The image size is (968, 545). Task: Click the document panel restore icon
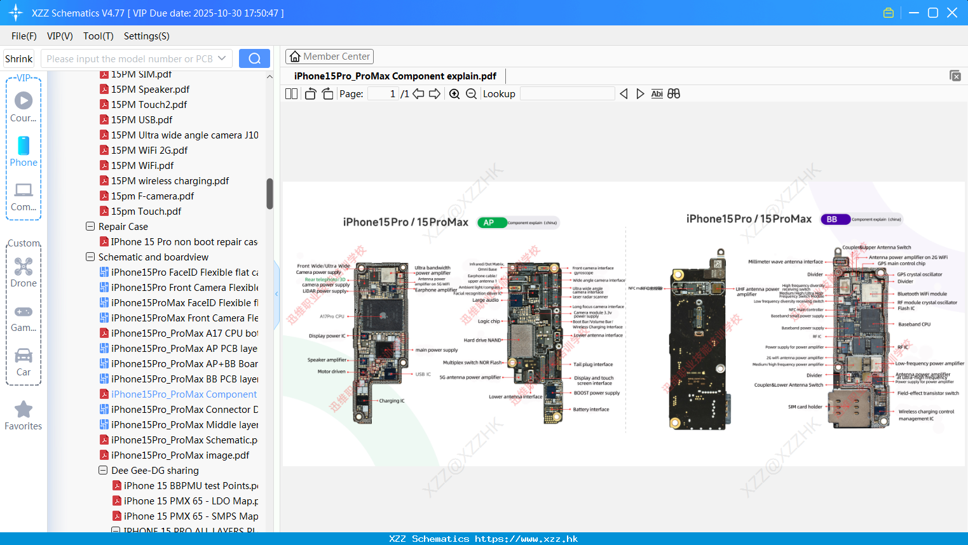(x=955, y=76)
